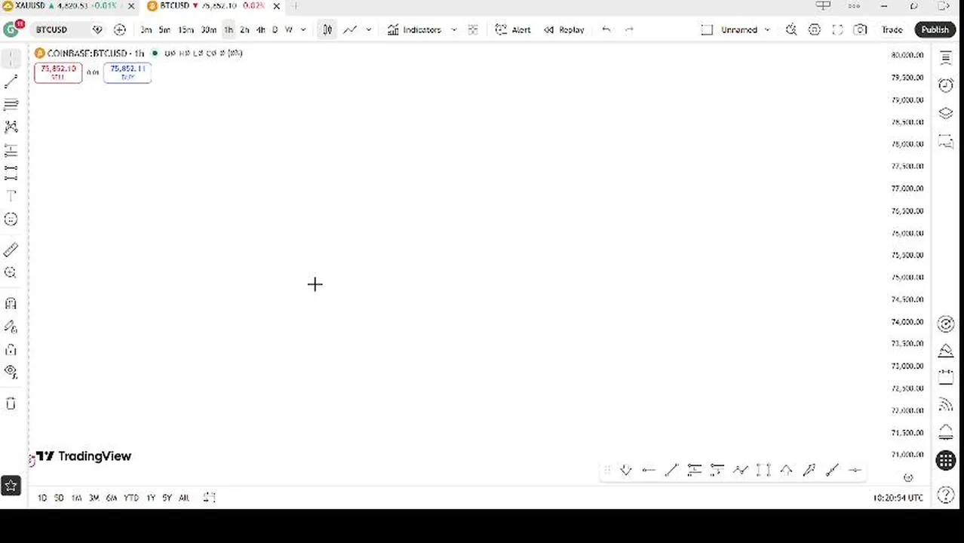Click the Trade button
Screen dimensions: 964x543
(x=892, y=29)
